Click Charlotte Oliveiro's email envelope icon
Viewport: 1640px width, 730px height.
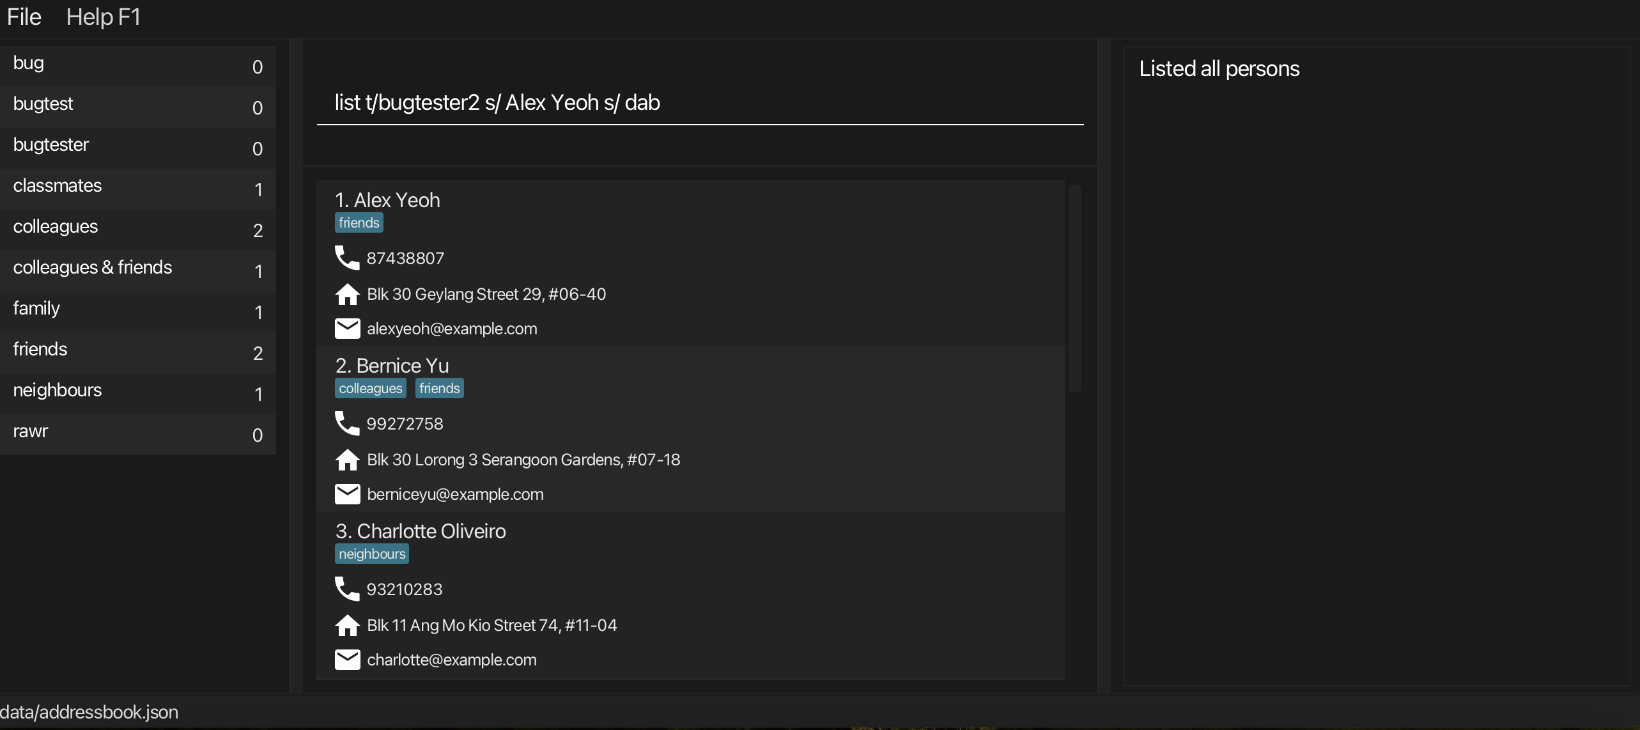347,660
